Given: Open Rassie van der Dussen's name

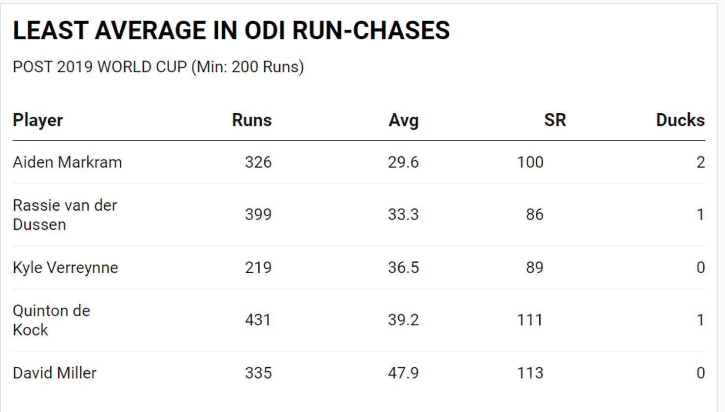Looking at the screenshot, I should [x=65, y=215].
